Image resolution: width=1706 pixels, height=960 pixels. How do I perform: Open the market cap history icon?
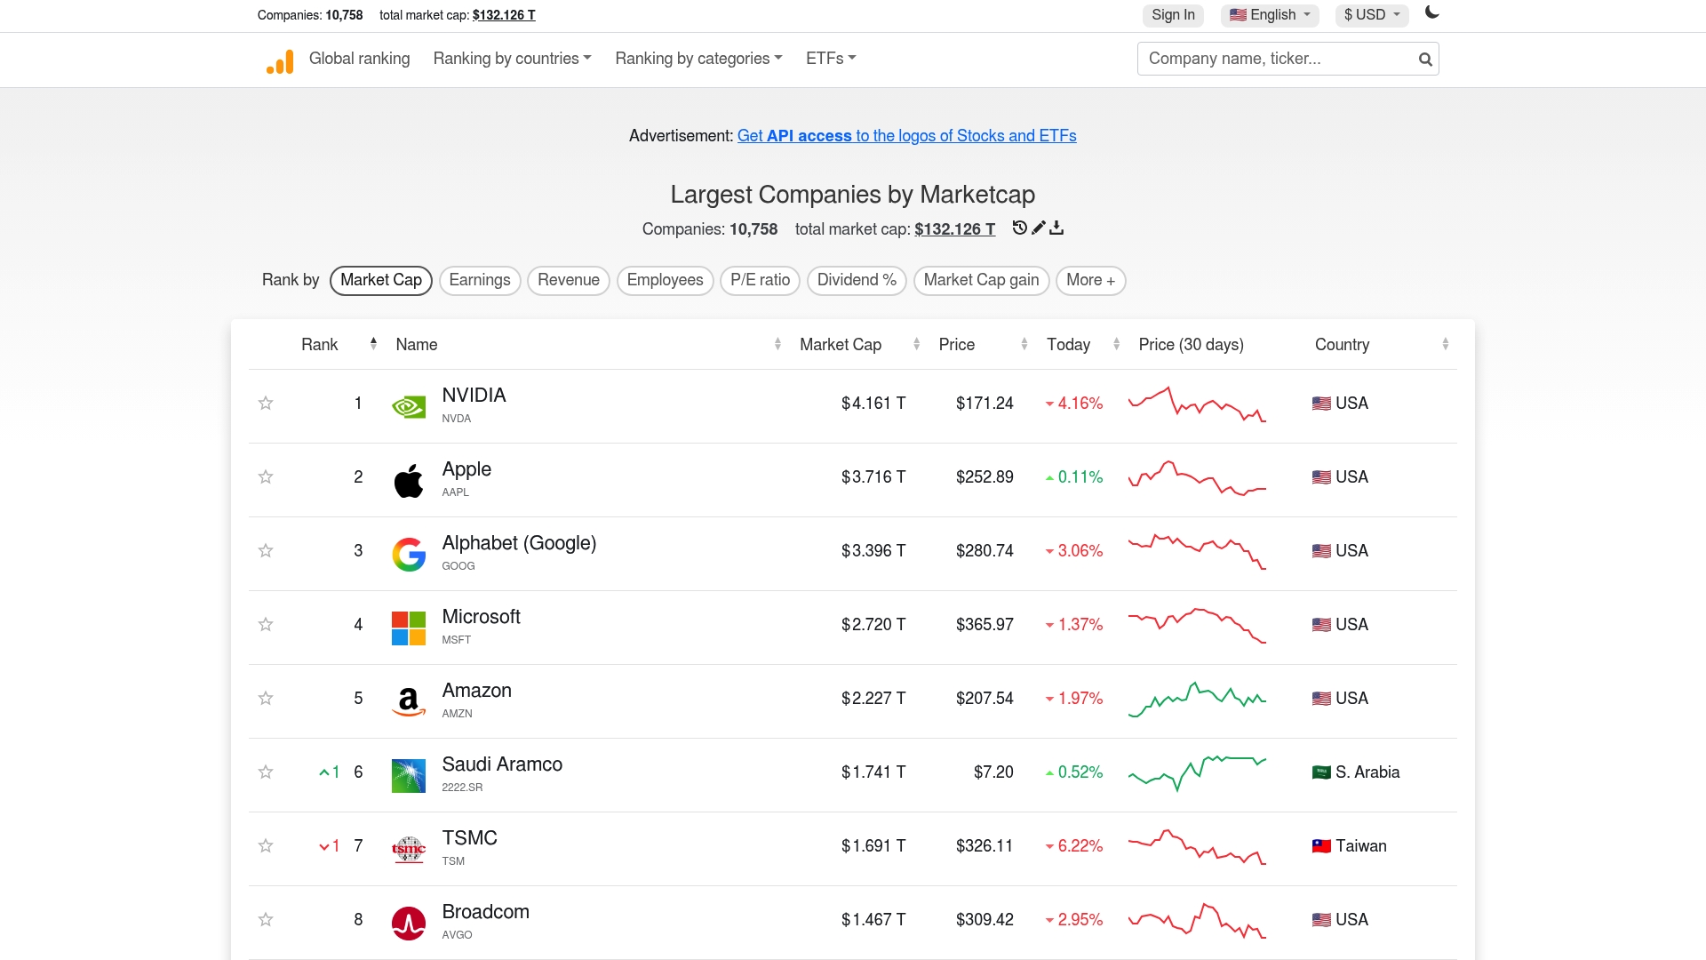1019,228
